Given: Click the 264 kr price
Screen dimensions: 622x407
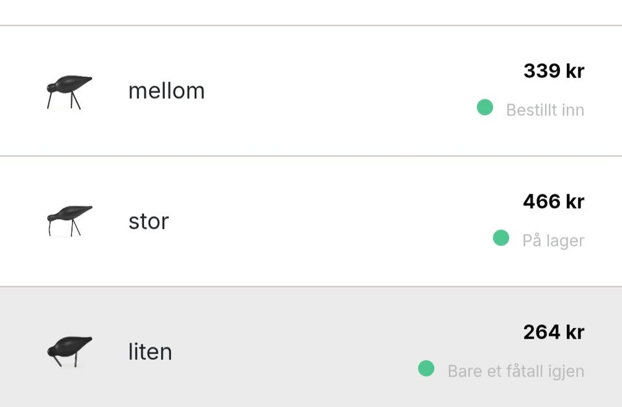Looking at the screenshot, I should click(553, 332).
